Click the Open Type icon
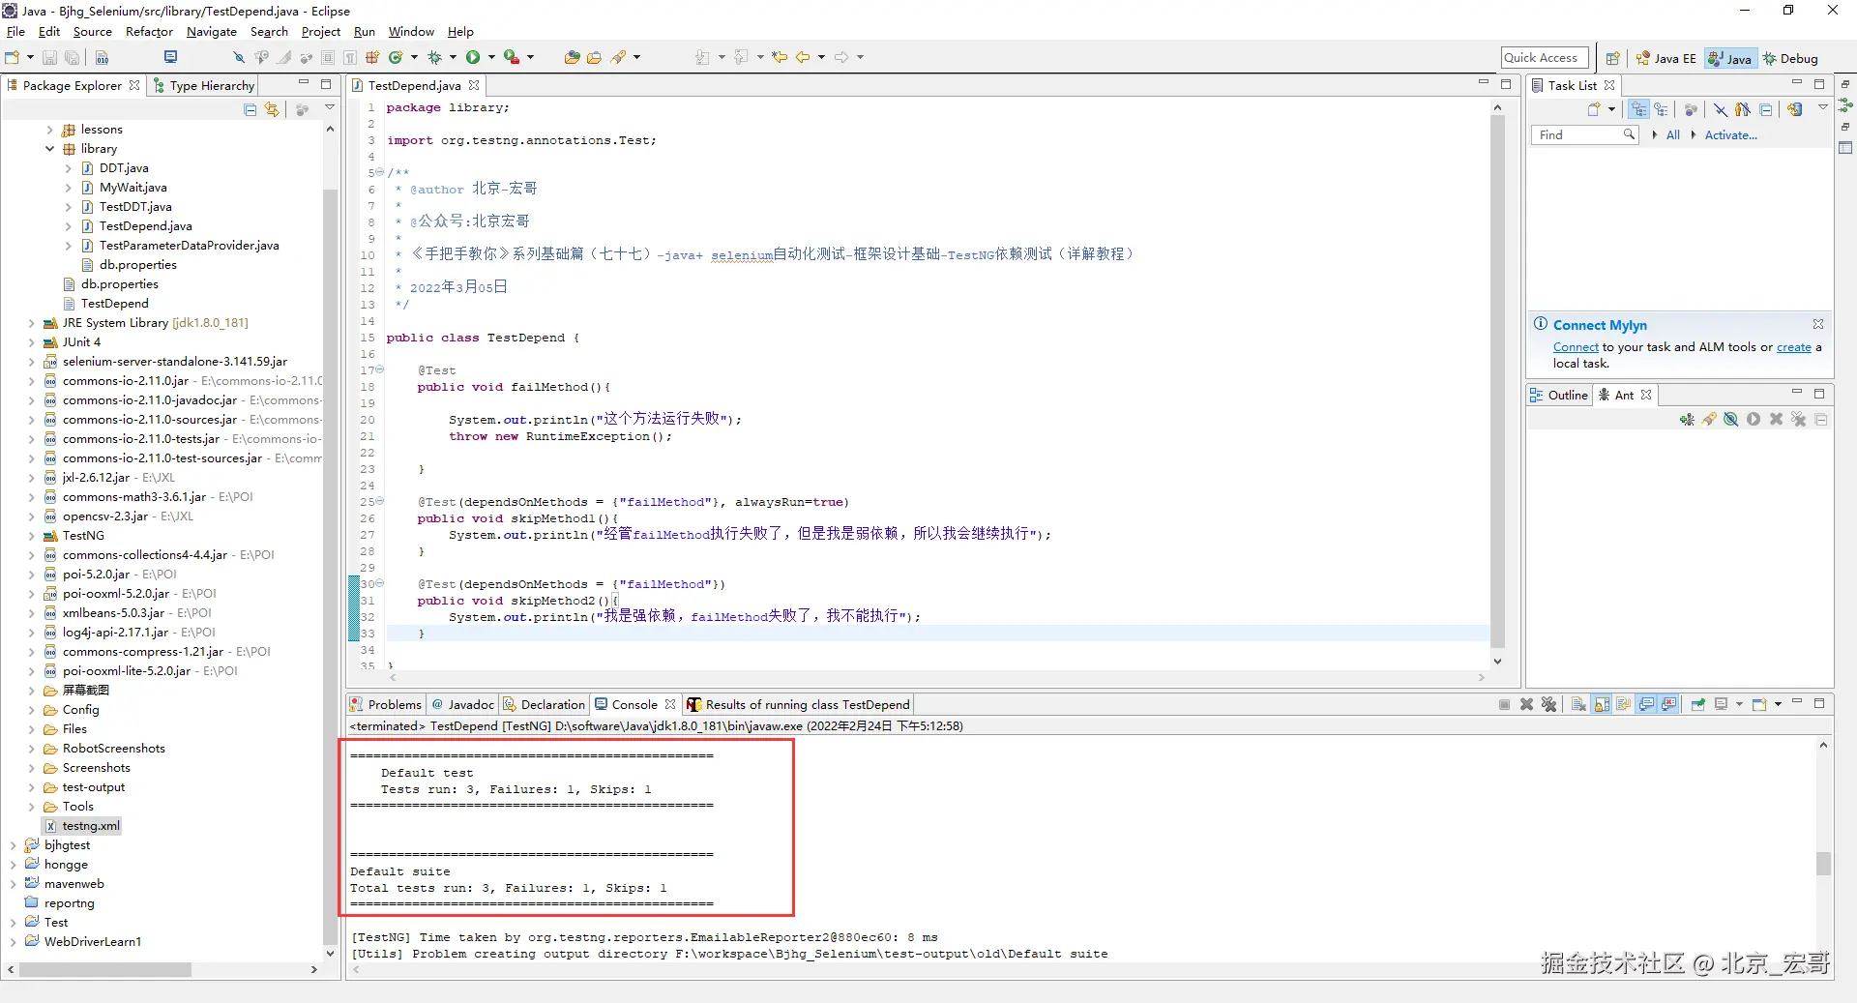The image size is (1857, 1003). [x=572, y=57]
